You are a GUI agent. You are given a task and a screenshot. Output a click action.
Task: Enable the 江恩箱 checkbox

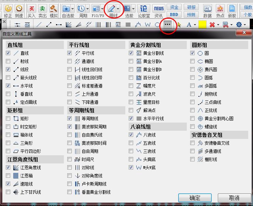point(8,176)
